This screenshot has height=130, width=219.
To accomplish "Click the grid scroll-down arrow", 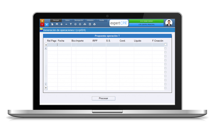I will click(46, 84).
